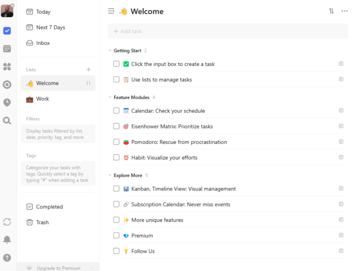
Task: Click the Search magnifier icon
Action: click(x=7, y=120)
